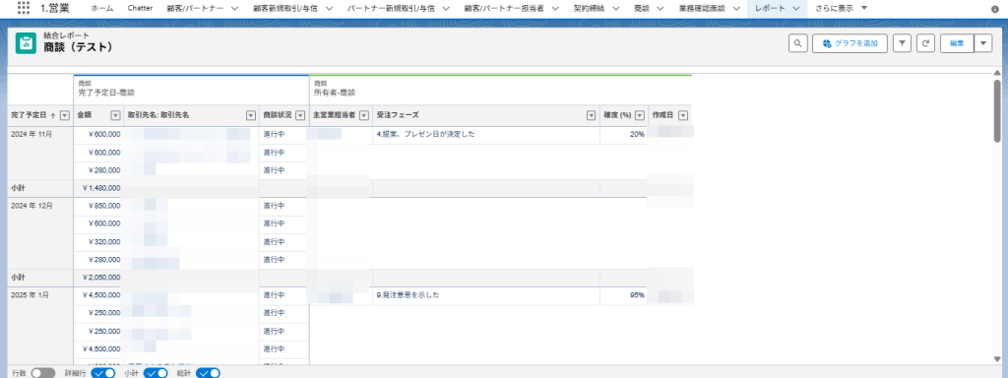Viewport: 1008px width, 378px height.
Task: Expand the 商談 tab chevron
Action: pyautogui.click(x=661, y=8)
